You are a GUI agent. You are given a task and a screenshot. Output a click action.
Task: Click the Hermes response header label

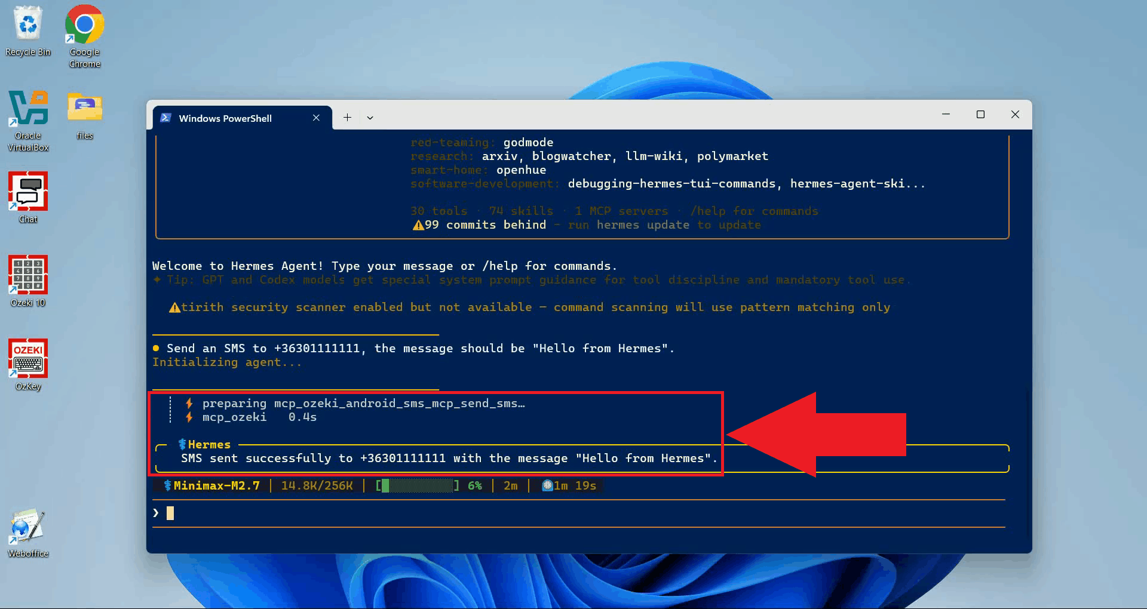209,444
